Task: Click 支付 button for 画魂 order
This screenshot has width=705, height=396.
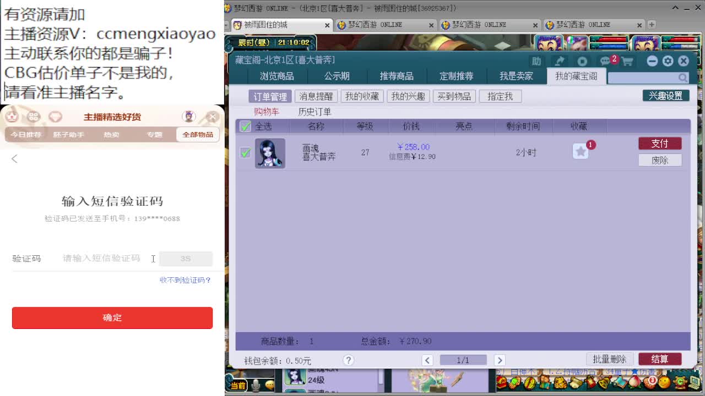Action: [660, 144]
